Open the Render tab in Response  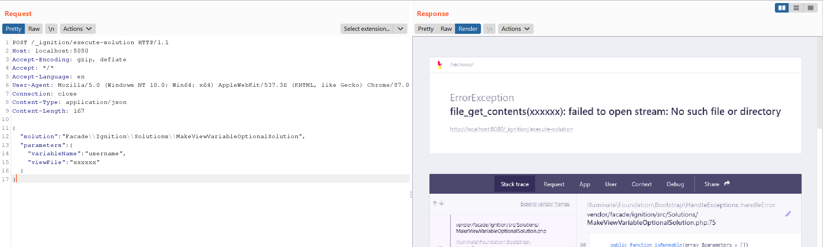point(468,29)
